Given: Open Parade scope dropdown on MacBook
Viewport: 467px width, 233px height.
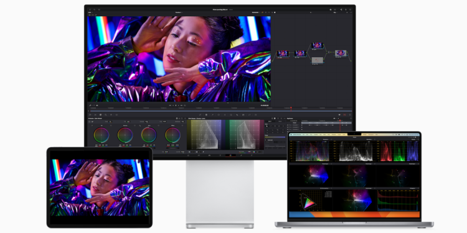Looking at the screenshot, I should [x=413, y=139].
